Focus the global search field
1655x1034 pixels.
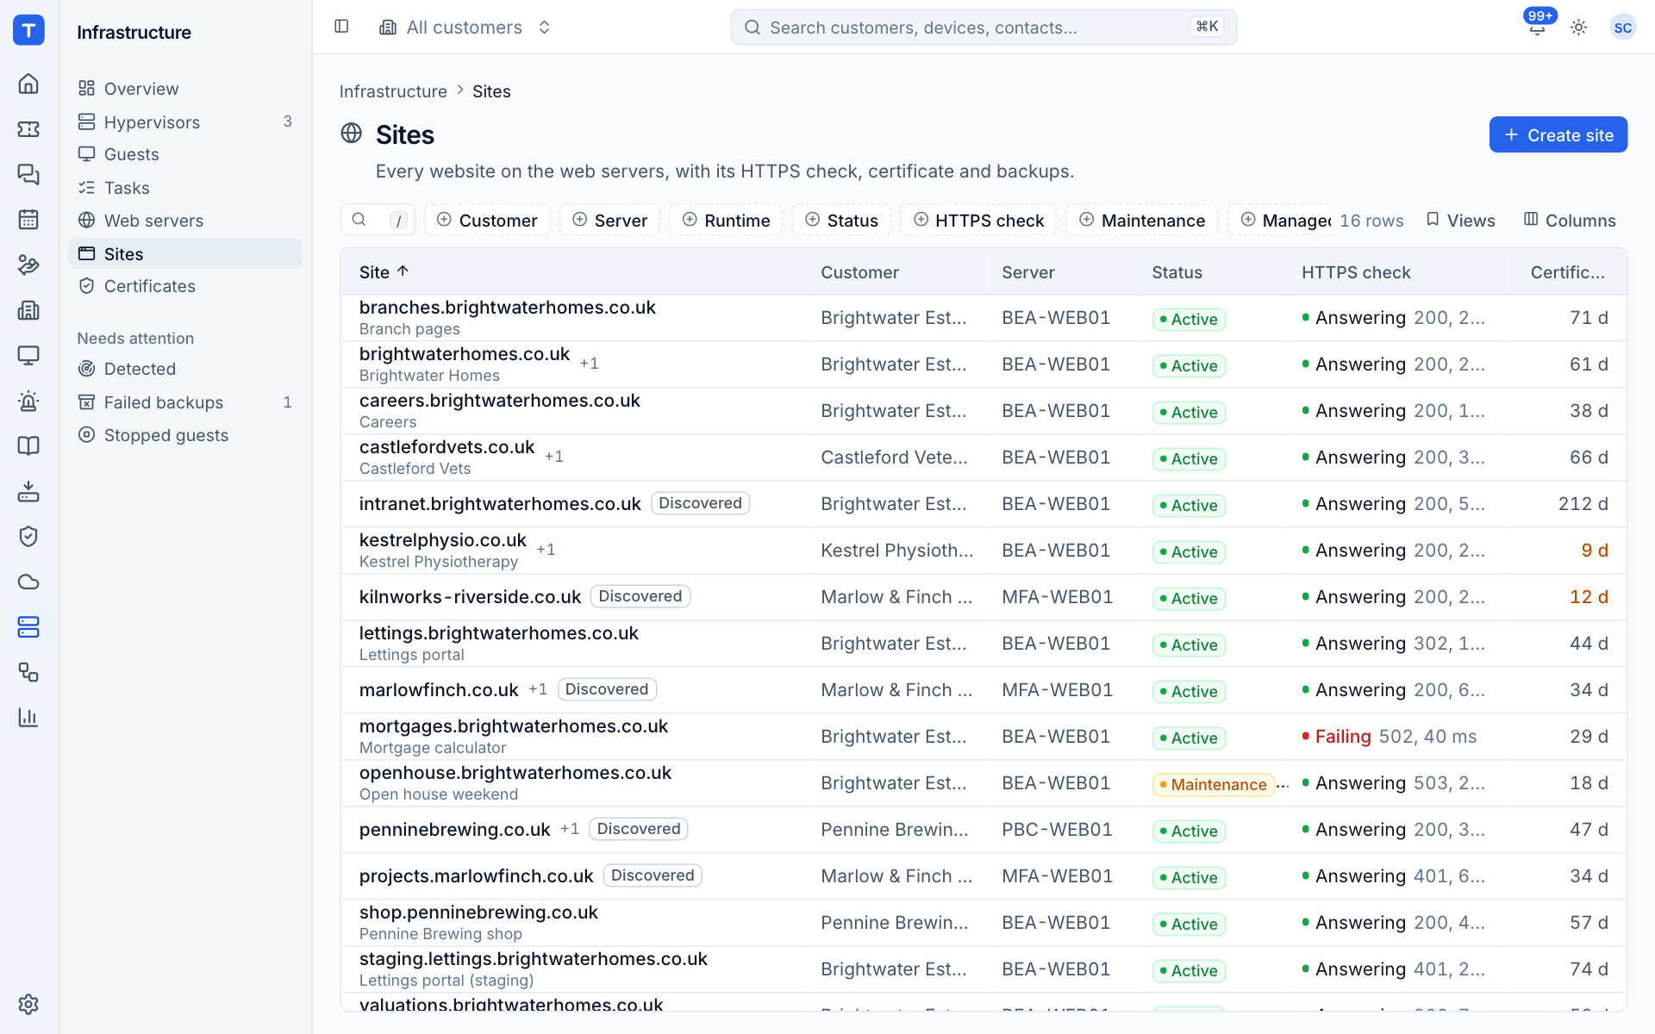(x=984, y=28)
